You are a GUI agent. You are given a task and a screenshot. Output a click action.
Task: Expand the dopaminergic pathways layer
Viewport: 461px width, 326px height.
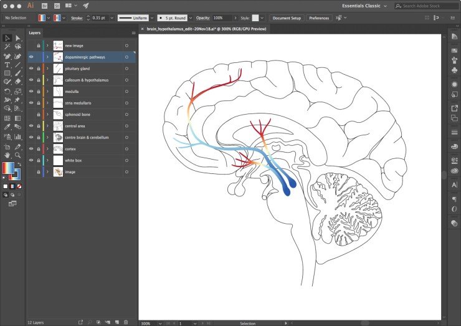coord(47,57)
